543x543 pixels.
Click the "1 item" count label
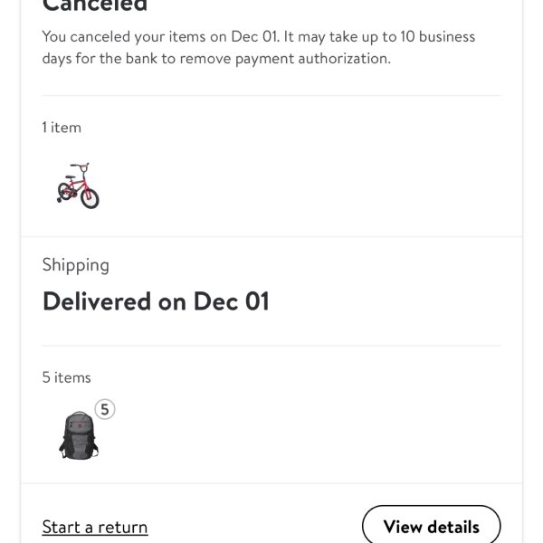[x=62, y=128]
